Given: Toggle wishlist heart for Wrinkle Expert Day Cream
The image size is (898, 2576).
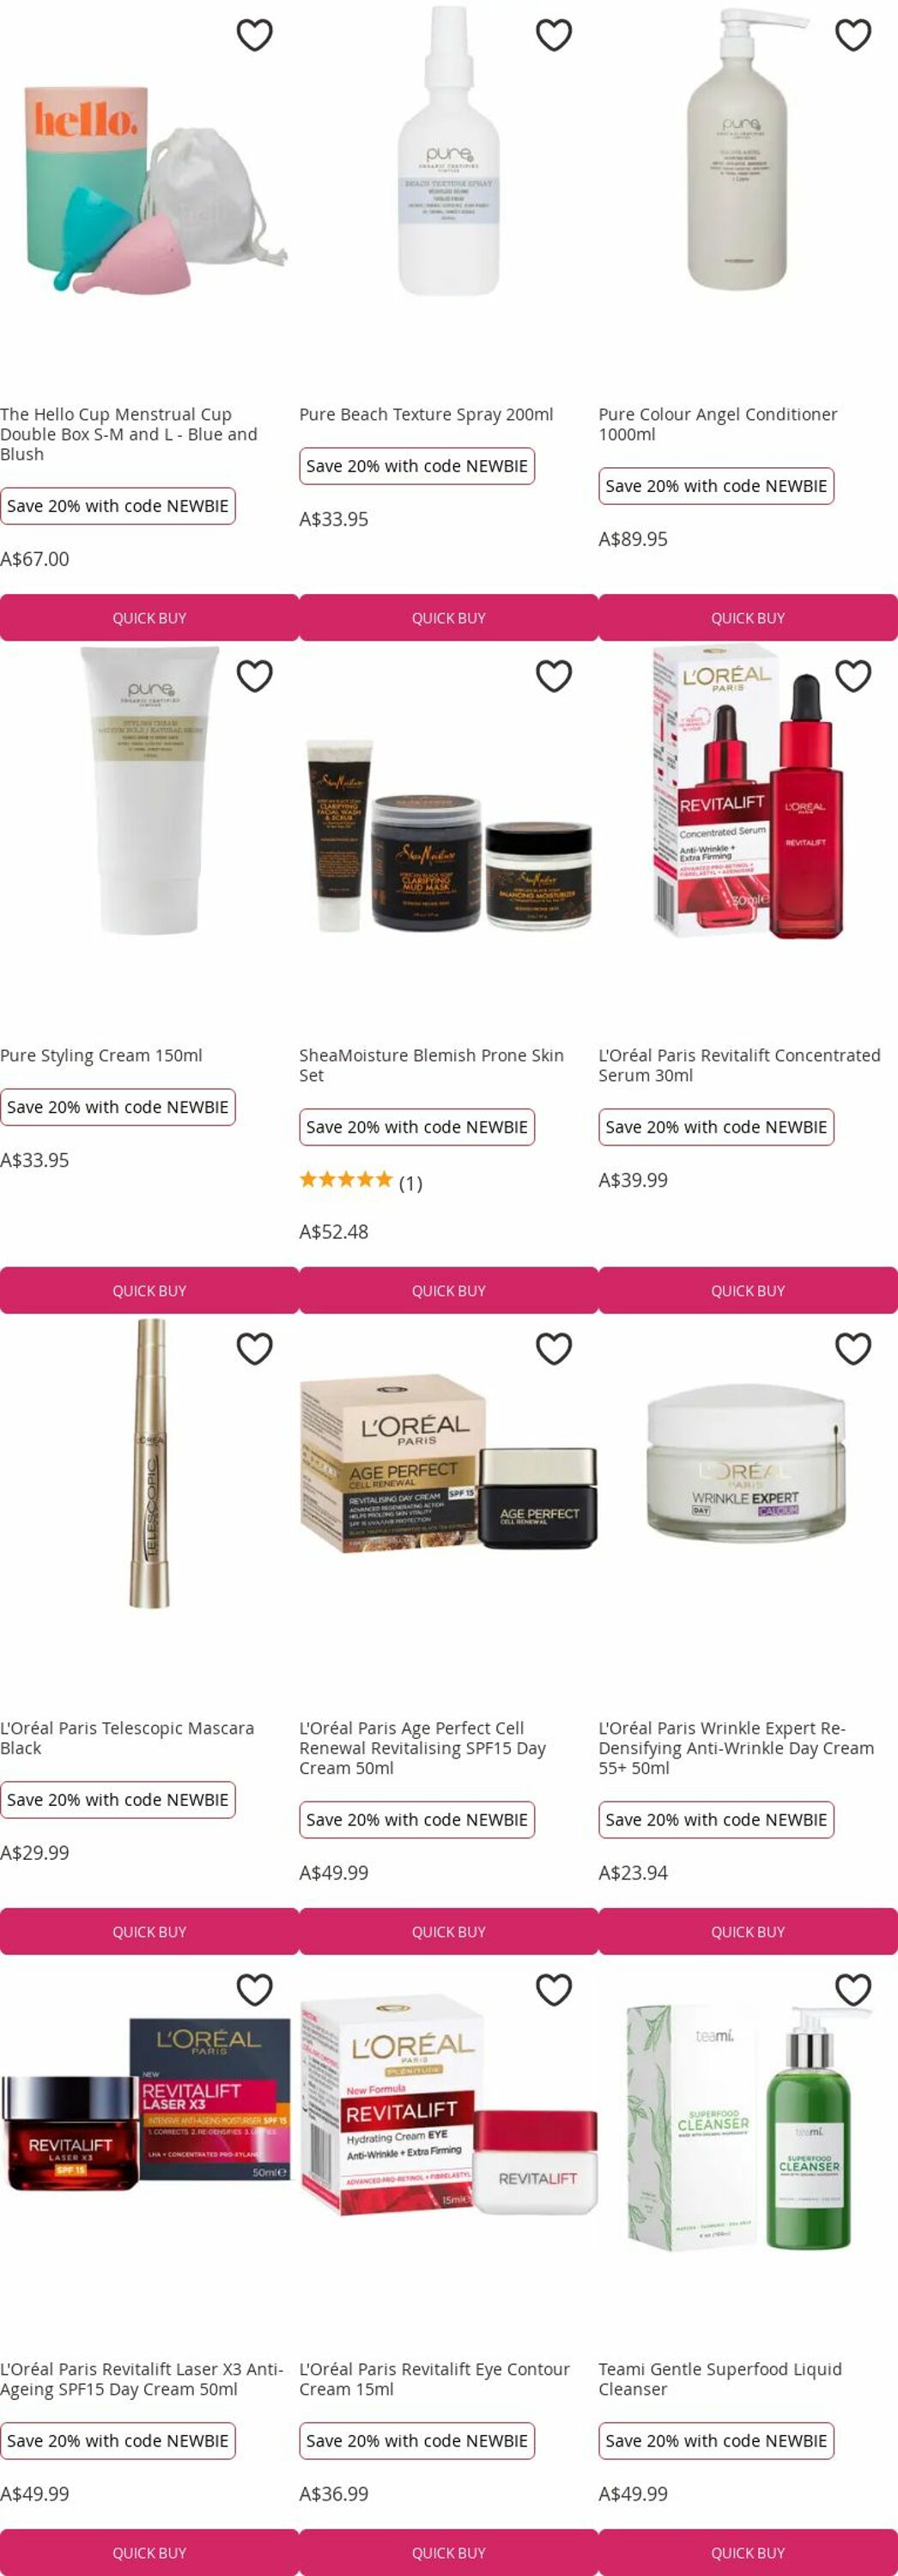Looking at the screenshot, I should 852,1349.
